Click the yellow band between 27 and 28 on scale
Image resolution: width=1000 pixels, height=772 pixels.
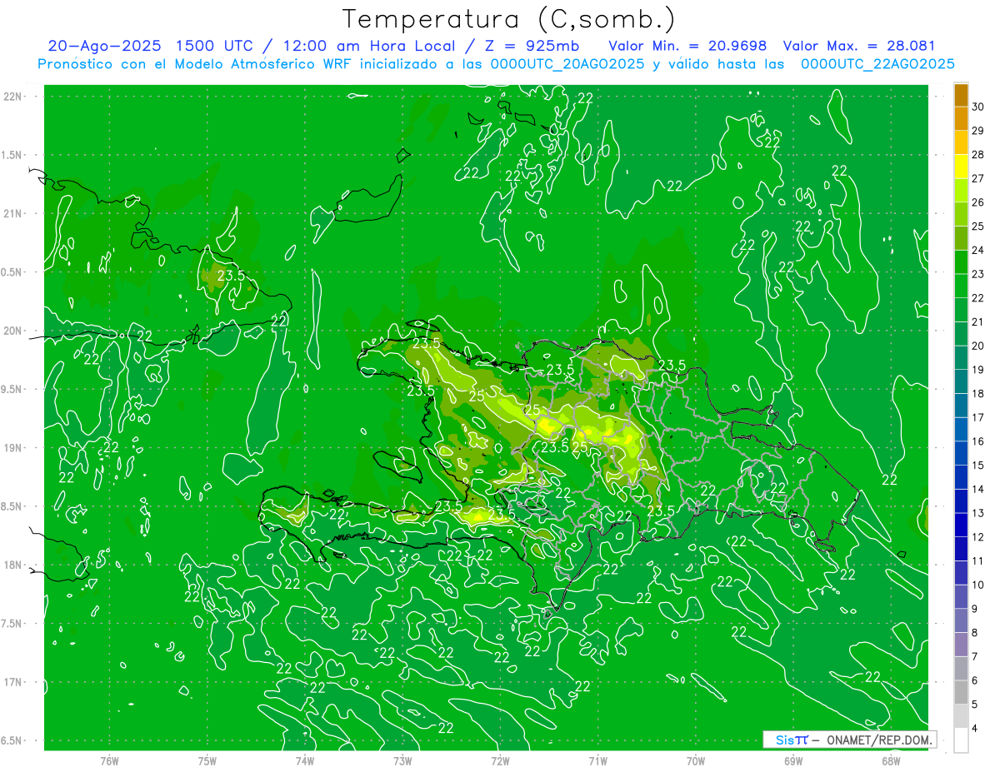point(961,167)
